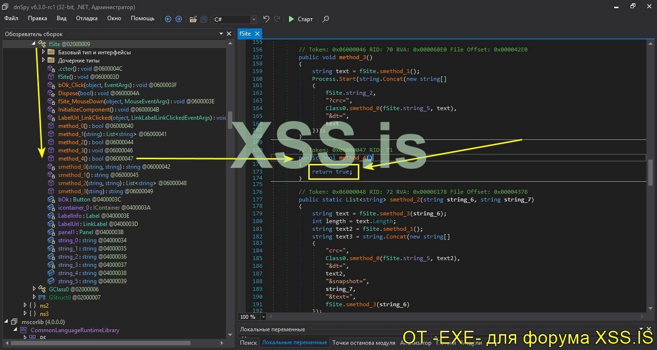Screen dimensions: 657x350
Task: Expand the GClass0 node
Action: pos(34,289)
